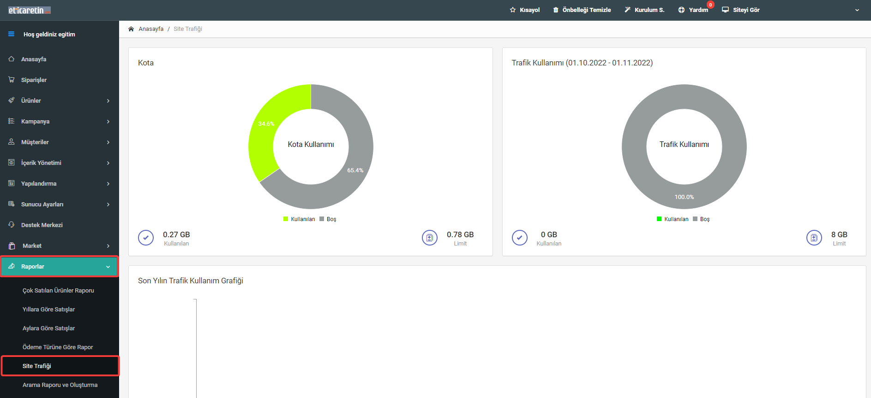Expand the Ürünler submenu arrow
This screenshot has width=871, height=398.
[108, 101]
